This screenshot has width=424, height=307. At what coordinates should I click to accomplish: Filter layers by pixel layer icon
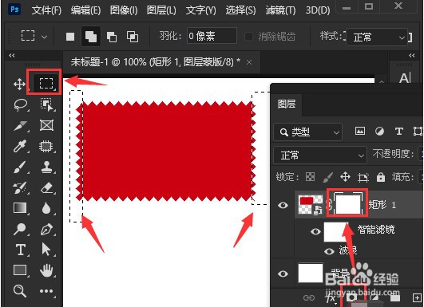tap(359, 132)
